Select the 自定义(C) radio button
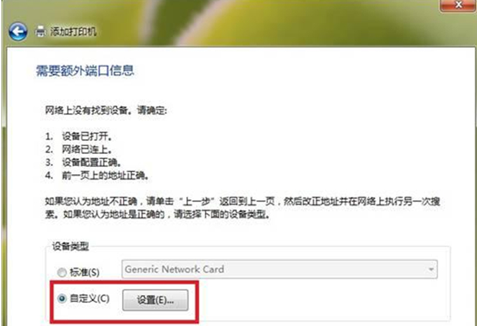The height and width of the screenshot is (326, 477). coord(62,299)
